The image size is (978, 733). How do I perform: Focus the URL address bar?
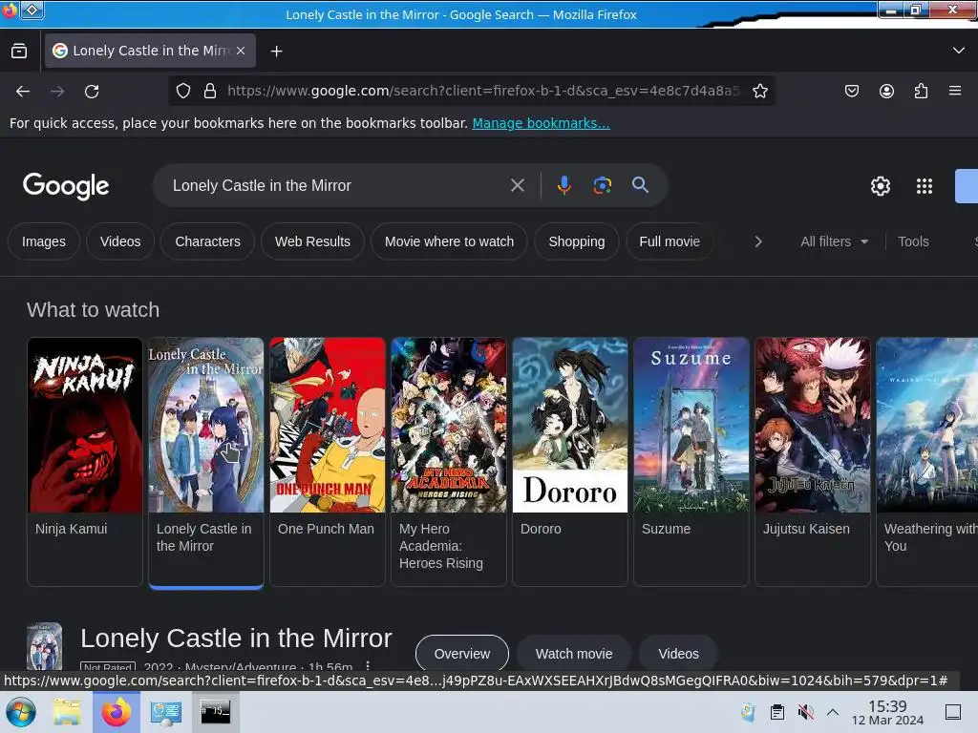(x=483, y=91)
